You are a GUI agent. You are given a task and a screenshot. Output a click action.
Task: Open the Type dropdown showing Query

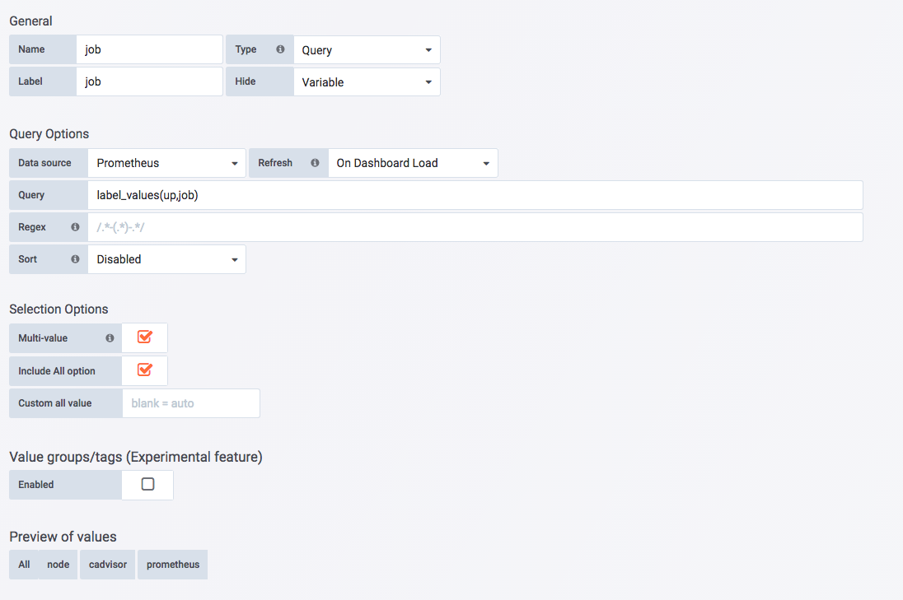367,50
